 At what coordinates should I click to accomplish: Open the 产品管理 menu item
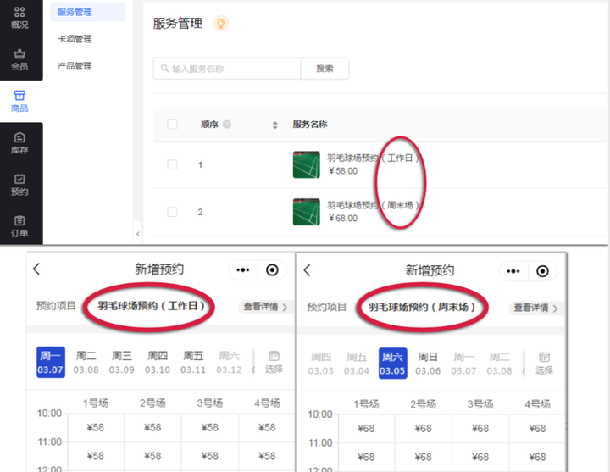click(75, 66)
